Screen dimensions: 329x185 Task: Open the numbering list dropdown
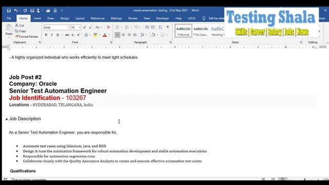[x=131, y=27]
